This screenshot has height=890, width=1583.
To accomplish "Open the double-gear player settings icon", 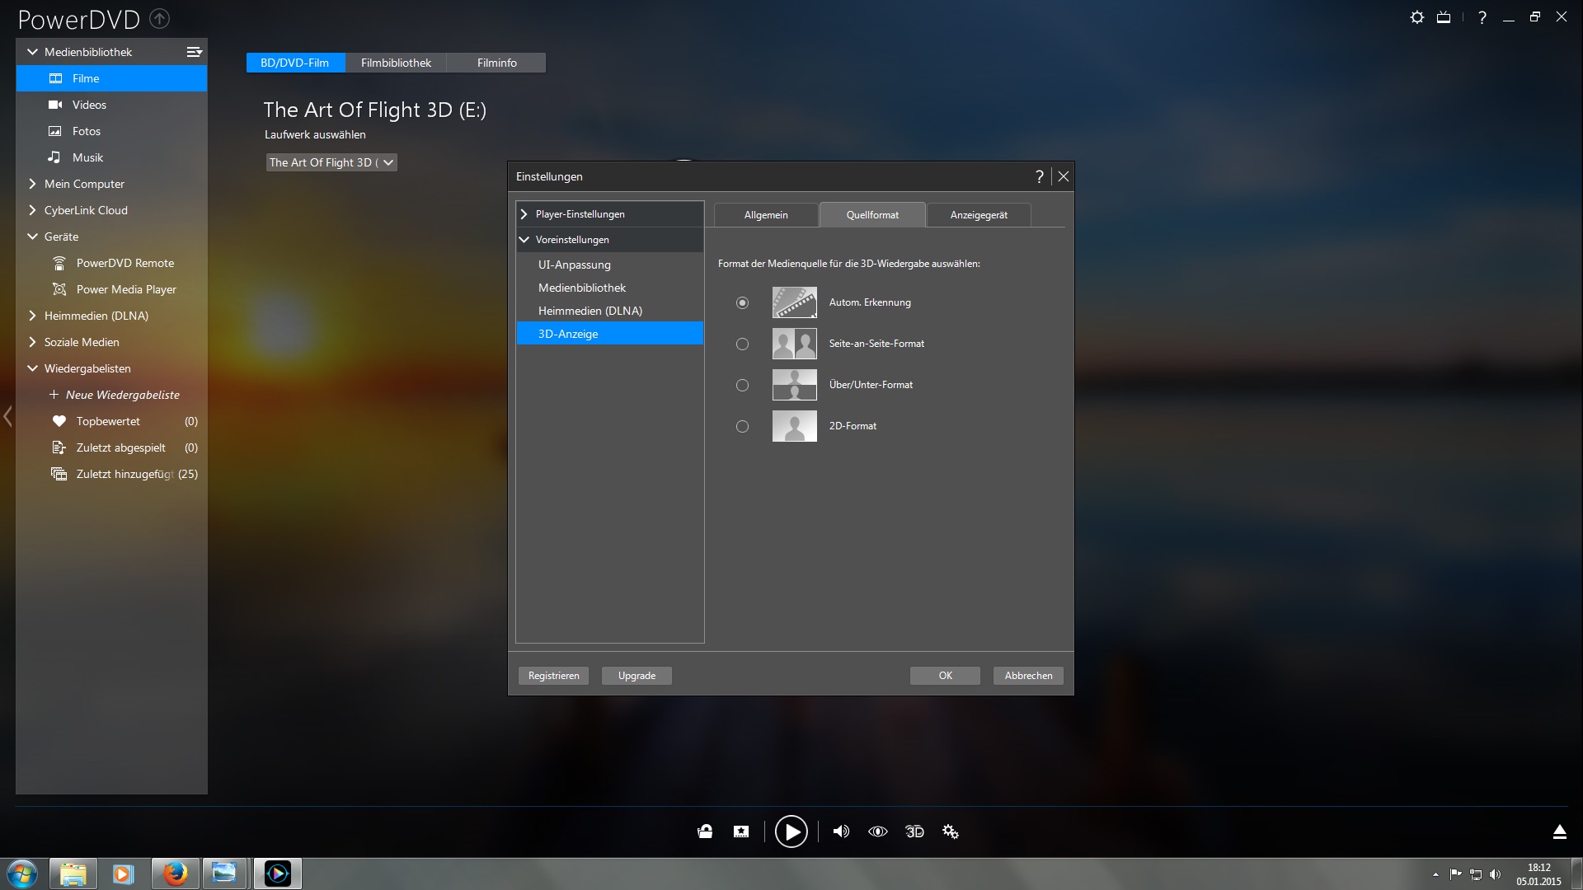I will [x=951, y=831].
